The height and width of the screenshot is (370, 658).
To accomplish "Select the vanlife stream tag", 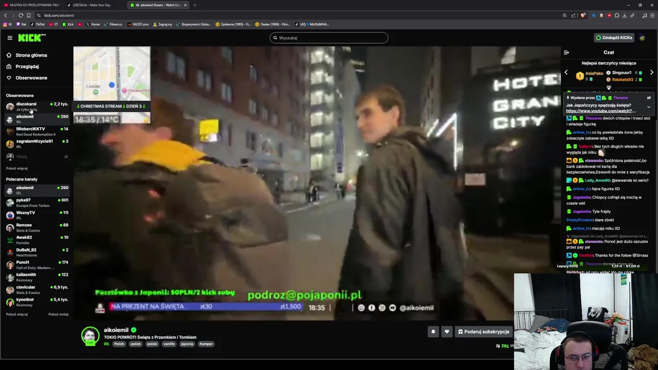I will [169, 344].
